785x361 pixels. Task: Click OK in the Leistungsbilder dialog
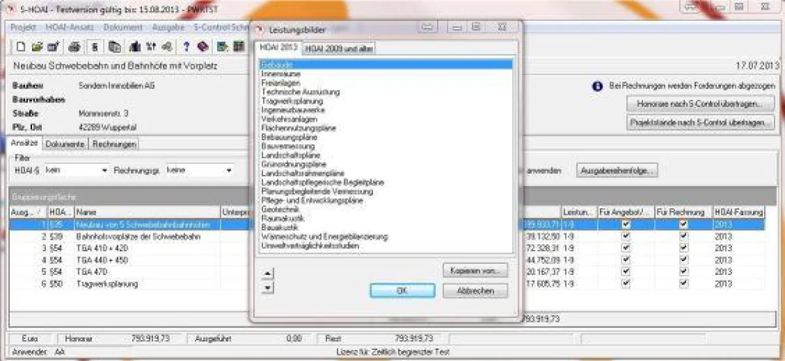402,291
